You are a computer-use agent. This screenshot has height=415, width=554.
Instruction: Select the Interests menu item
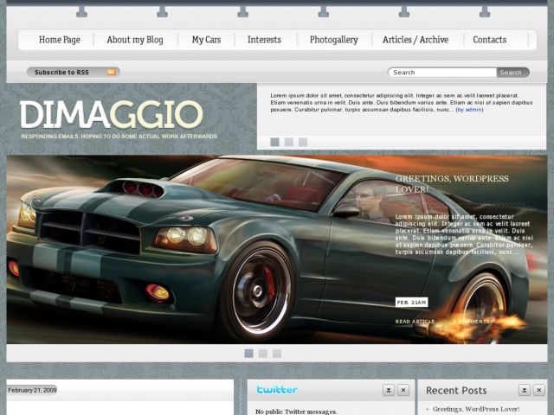tap(264, 40)
